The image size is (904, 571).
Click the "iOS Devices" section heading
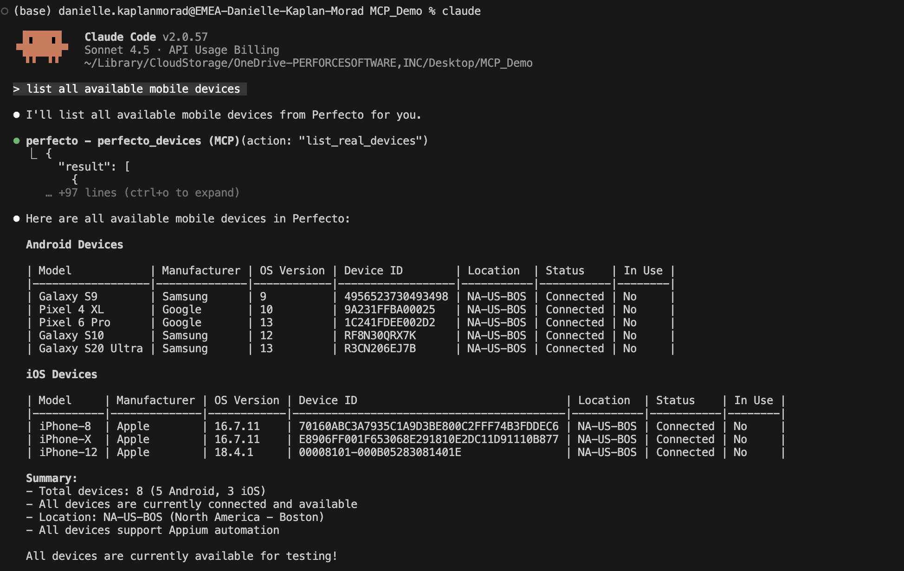(x=62, y=374)
